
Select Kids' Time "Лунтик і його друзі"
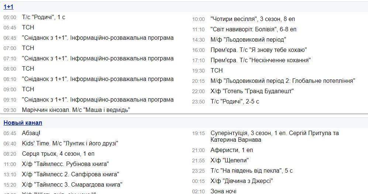(70, 144)
